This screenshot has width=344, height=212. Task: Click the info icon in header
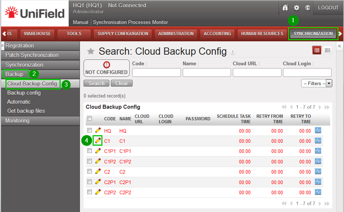pyautogui.click(x=307, y=8)
